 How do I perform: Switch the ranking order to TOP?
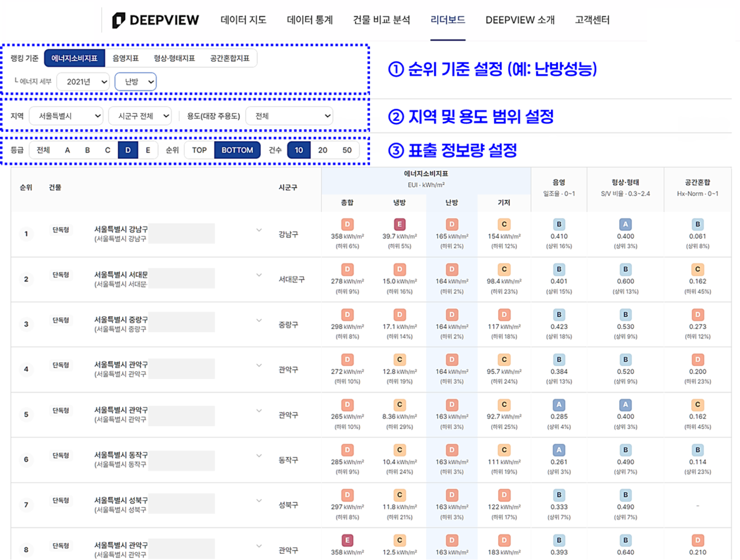pyautogui.click(x=199, y=150)
